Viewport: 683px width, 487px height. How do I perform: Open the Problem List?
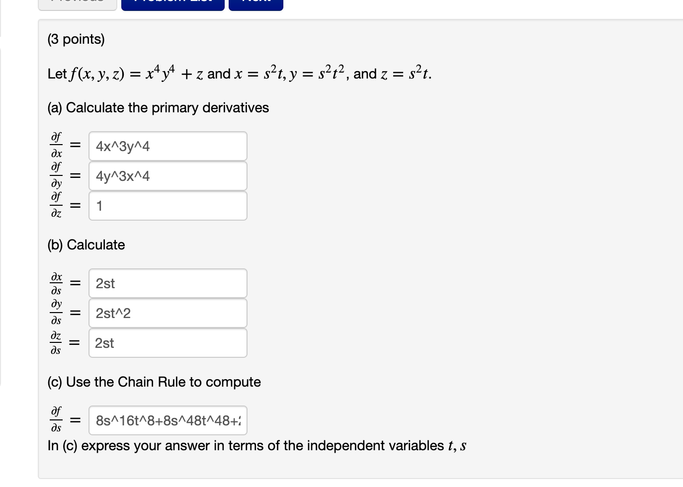tap(173, 4)
